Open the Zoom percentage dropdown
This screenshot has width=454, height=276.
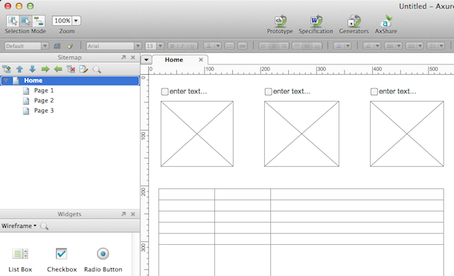76,21
